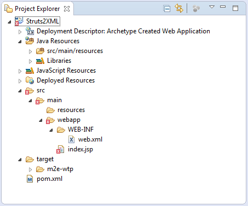Expand the Deployment Descriptor node arrow
The height and width of the screenshot is (206, 248).
coord(20,32)
